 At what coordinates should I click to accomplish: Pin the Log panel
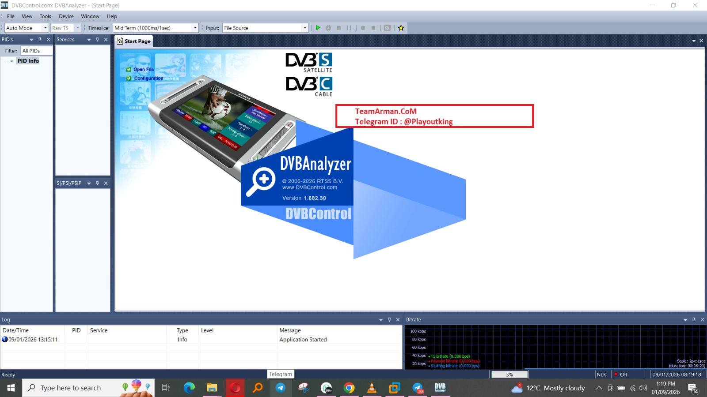coord(389,320)
